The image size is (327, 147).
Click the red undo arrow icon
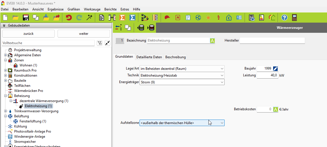pos(69,18)
